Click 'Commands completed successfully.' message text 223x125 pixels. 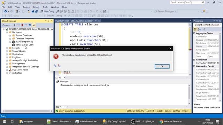tap(85, 85)
